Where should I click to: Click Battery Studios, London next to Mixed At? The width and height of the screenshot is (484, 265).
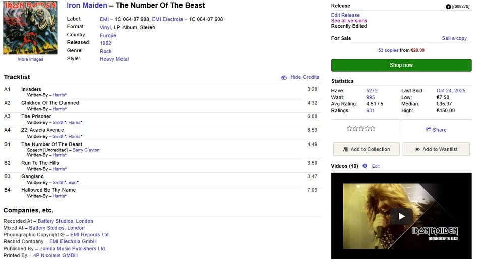[x=57, y=228]
